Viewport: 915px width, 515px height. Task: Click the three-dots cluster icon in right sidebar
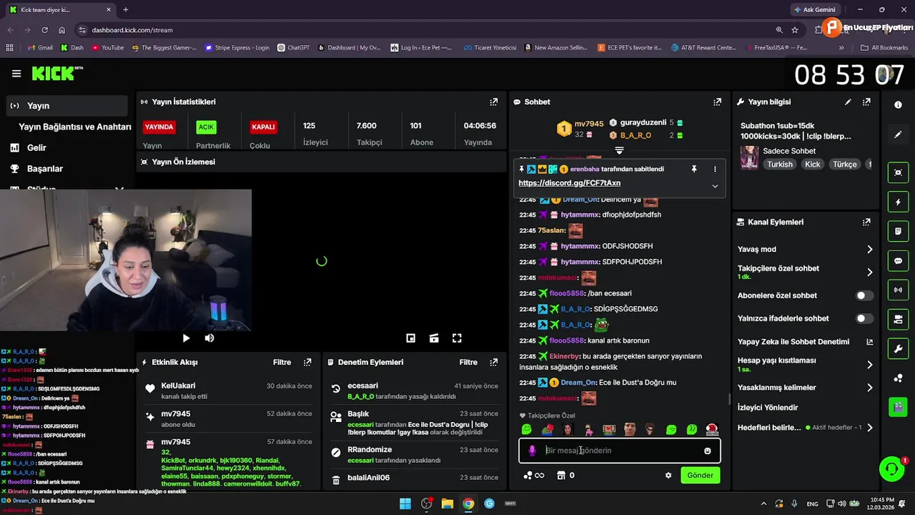click(898, 378)
